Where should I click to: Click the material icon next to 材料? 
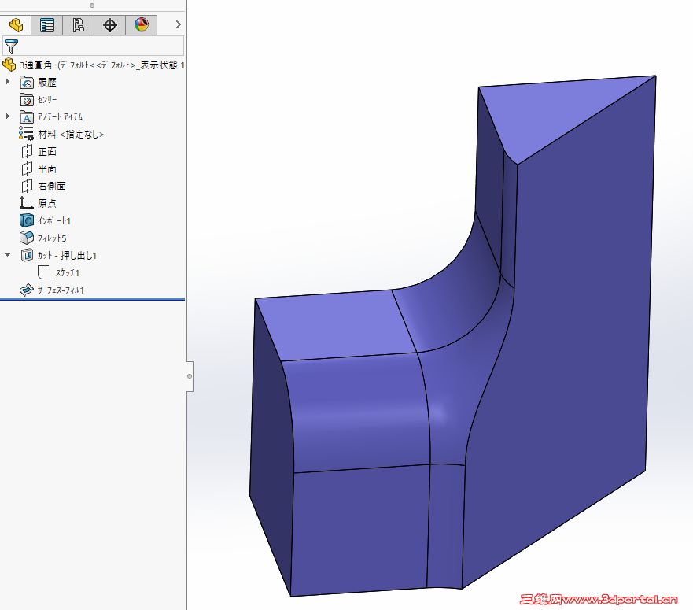(27, 134)
